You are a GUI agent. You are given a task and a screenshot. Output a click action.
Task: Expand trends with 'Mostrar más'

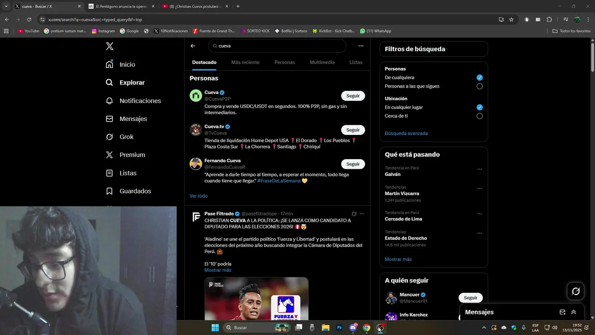398,259
